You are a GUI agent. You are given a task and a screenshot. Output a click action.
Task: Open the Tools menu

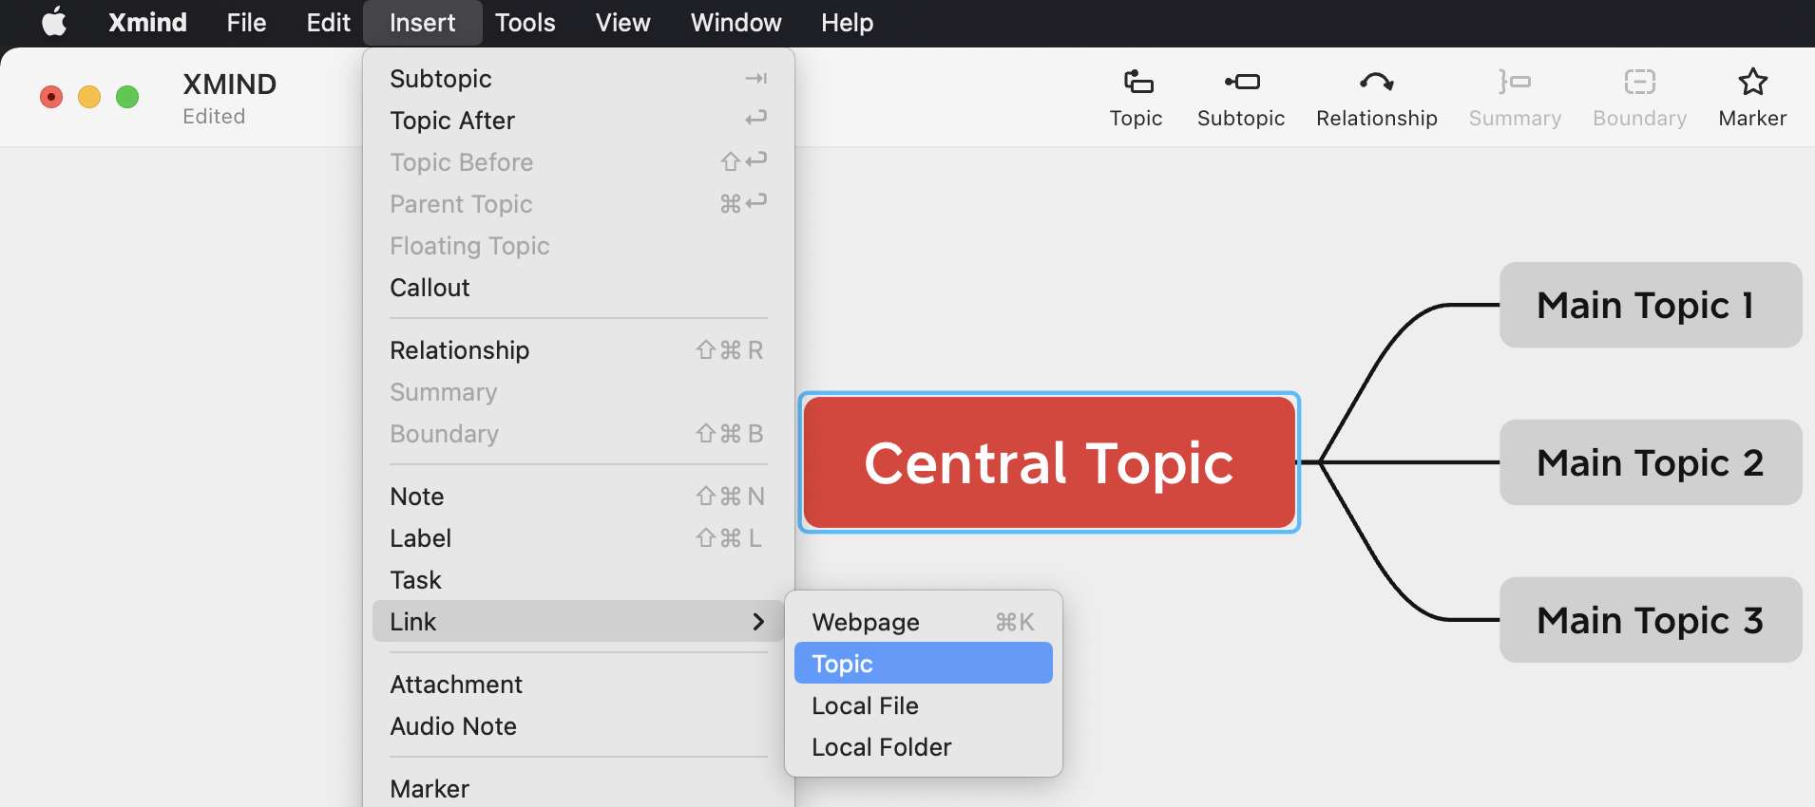525,22
